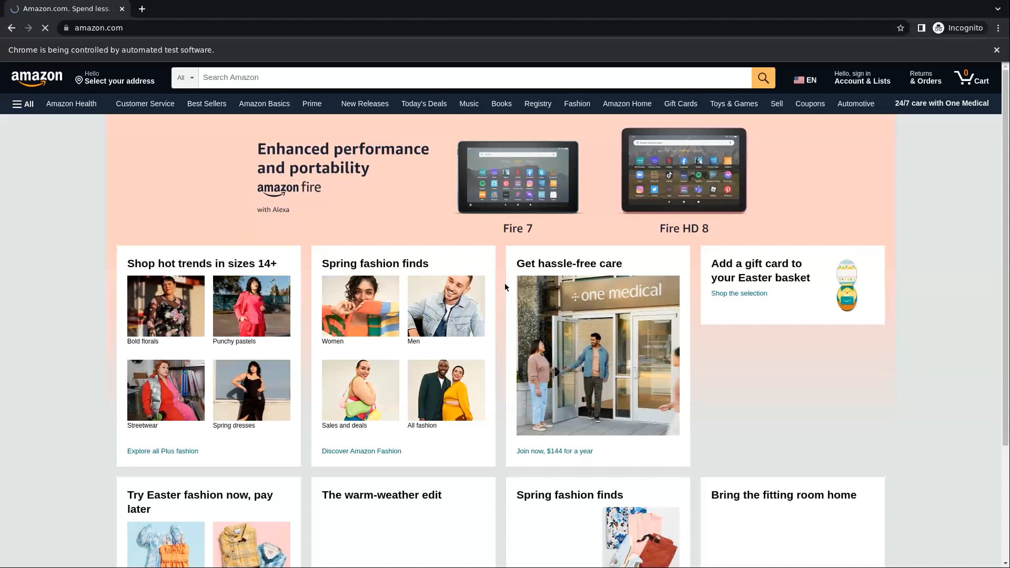This screenshot has width=1010, height=568.
Task: Open Returns & Orders
Action: [925, 78]
